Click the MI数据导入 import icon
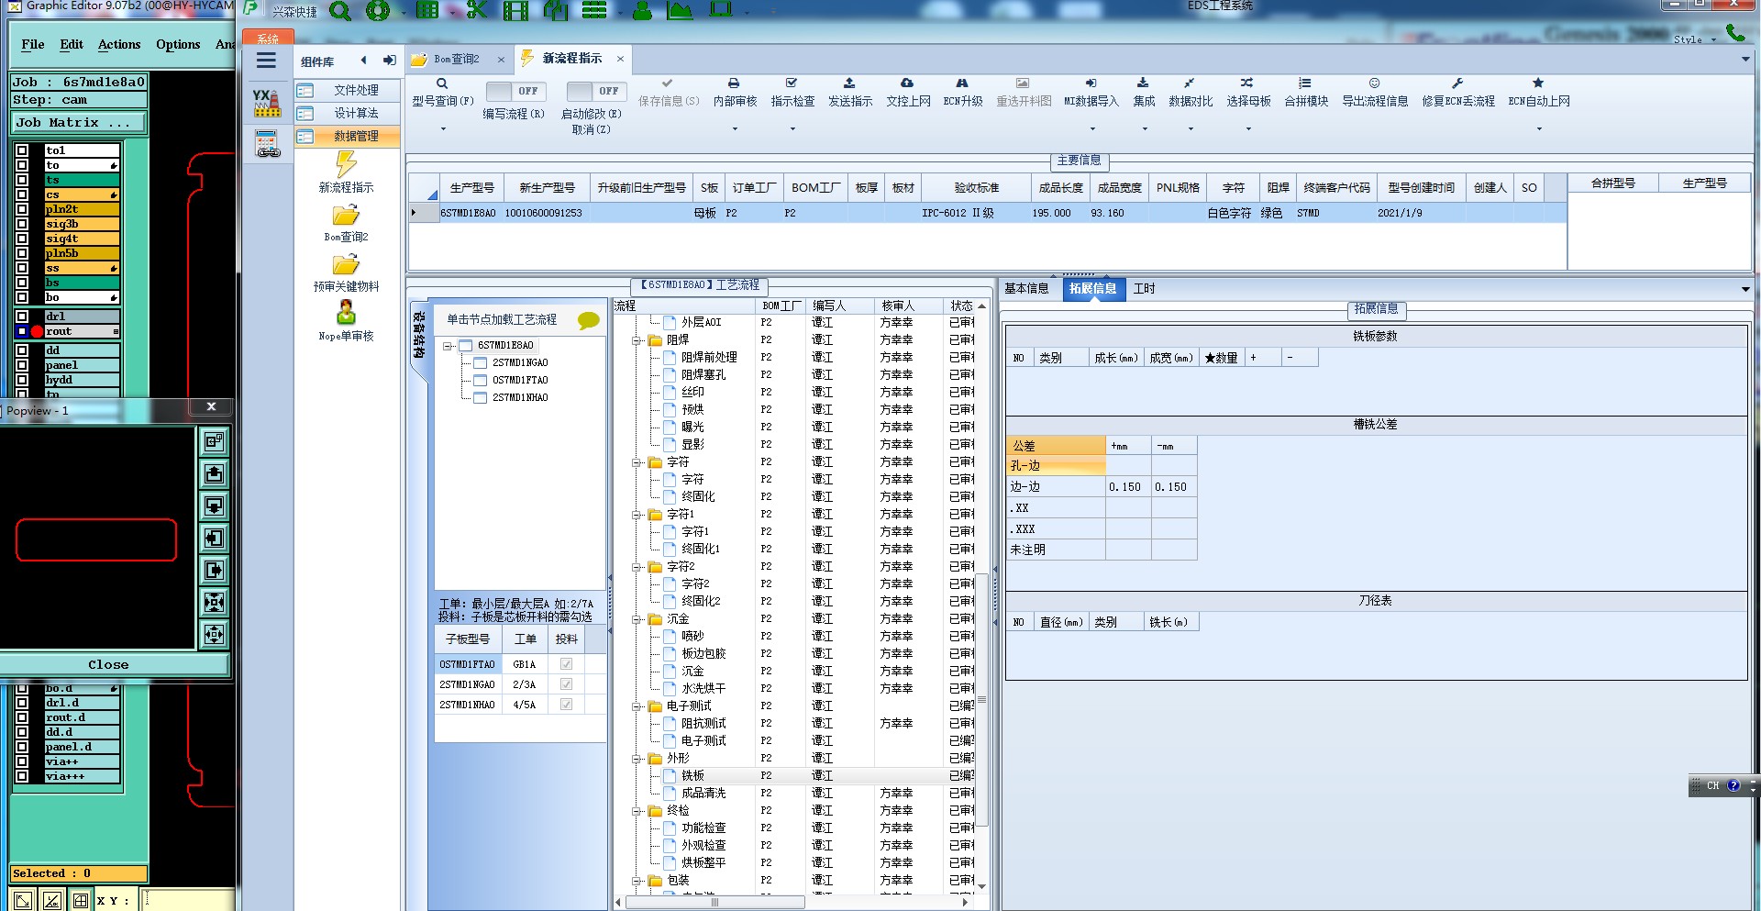The width and height of the screenshot is (1761, 911). [x=1091, y=83]
